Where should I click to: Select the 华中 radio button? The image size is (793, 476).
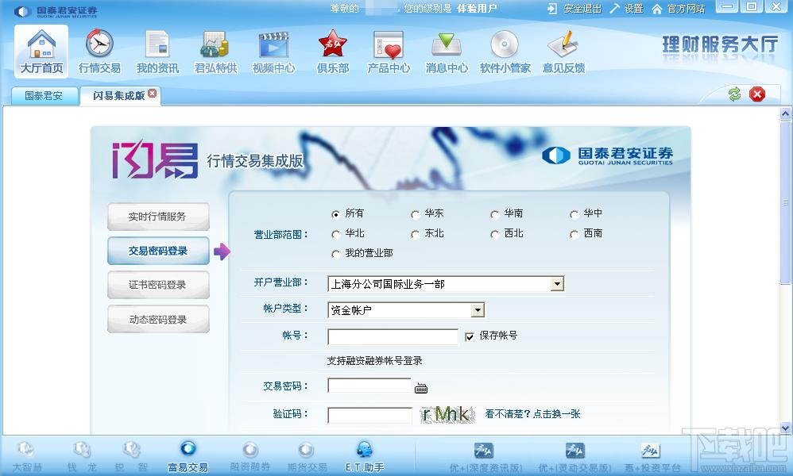574,214
